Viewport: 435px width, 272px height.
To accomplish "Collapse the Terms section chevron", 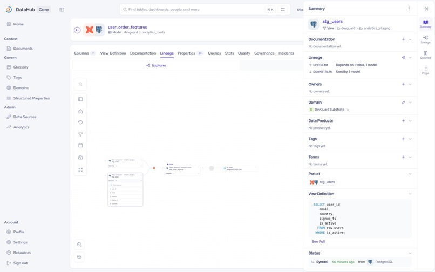I will click(x=410, y=157).
